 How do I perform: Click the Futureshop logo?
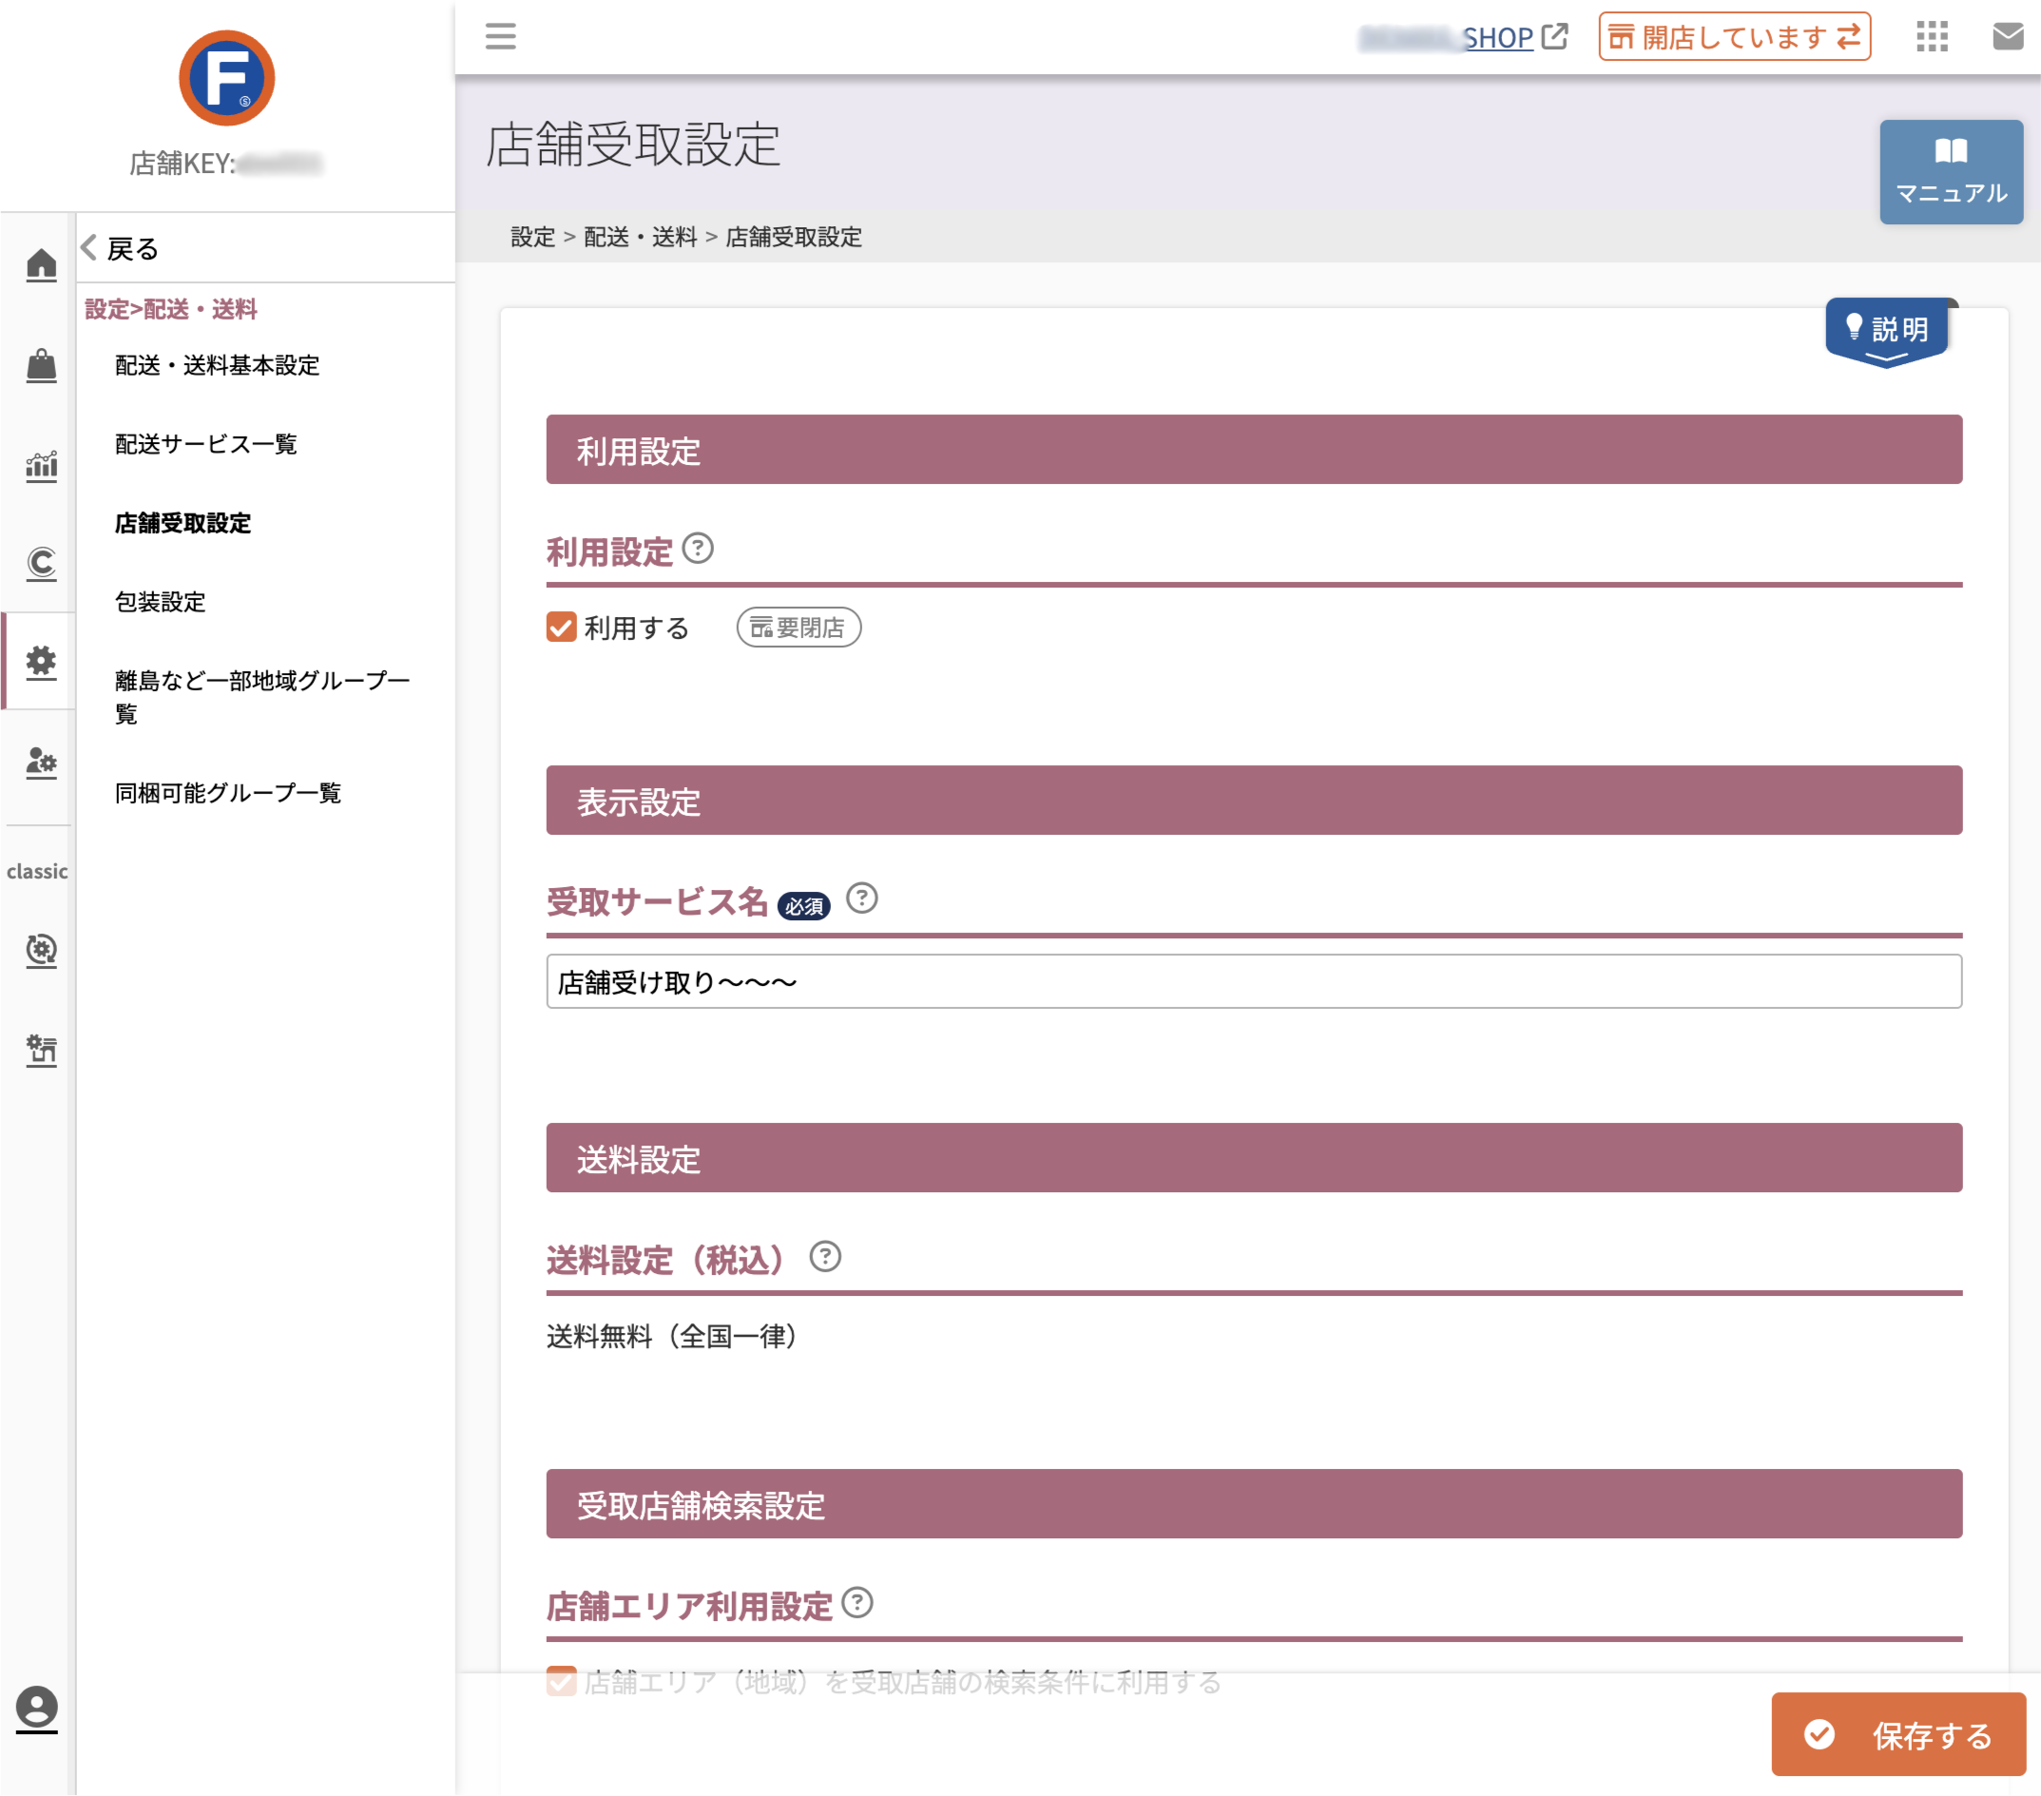pos(226,78)
